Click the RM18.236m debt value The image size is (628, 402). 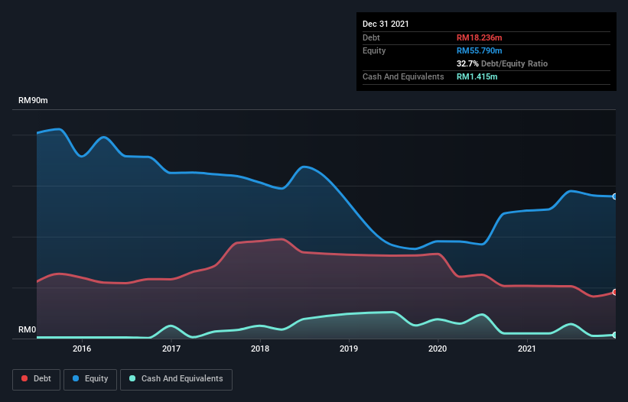[x=479, y=37]
